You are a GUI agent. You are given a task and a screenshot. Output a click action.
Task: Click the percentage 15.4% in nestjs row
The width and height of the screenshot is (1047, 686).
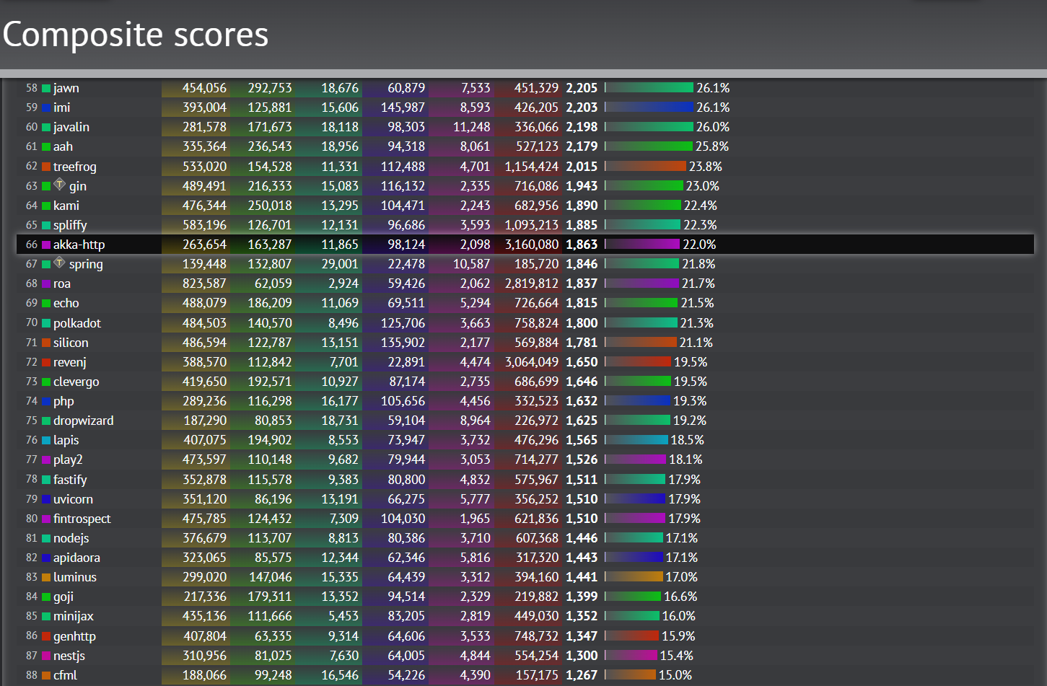(x=677, y=656)
